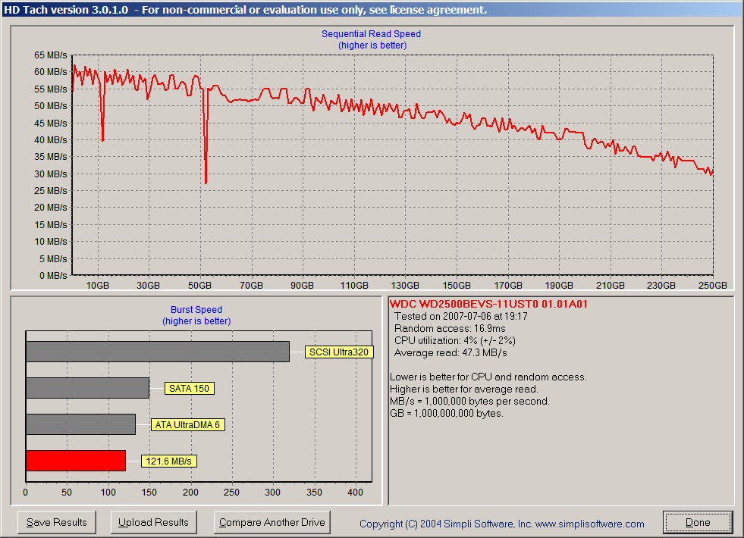Image resolution: width=744 pixels, height=538 pixels.
Task: Open Upload Results
Action: 153,522
